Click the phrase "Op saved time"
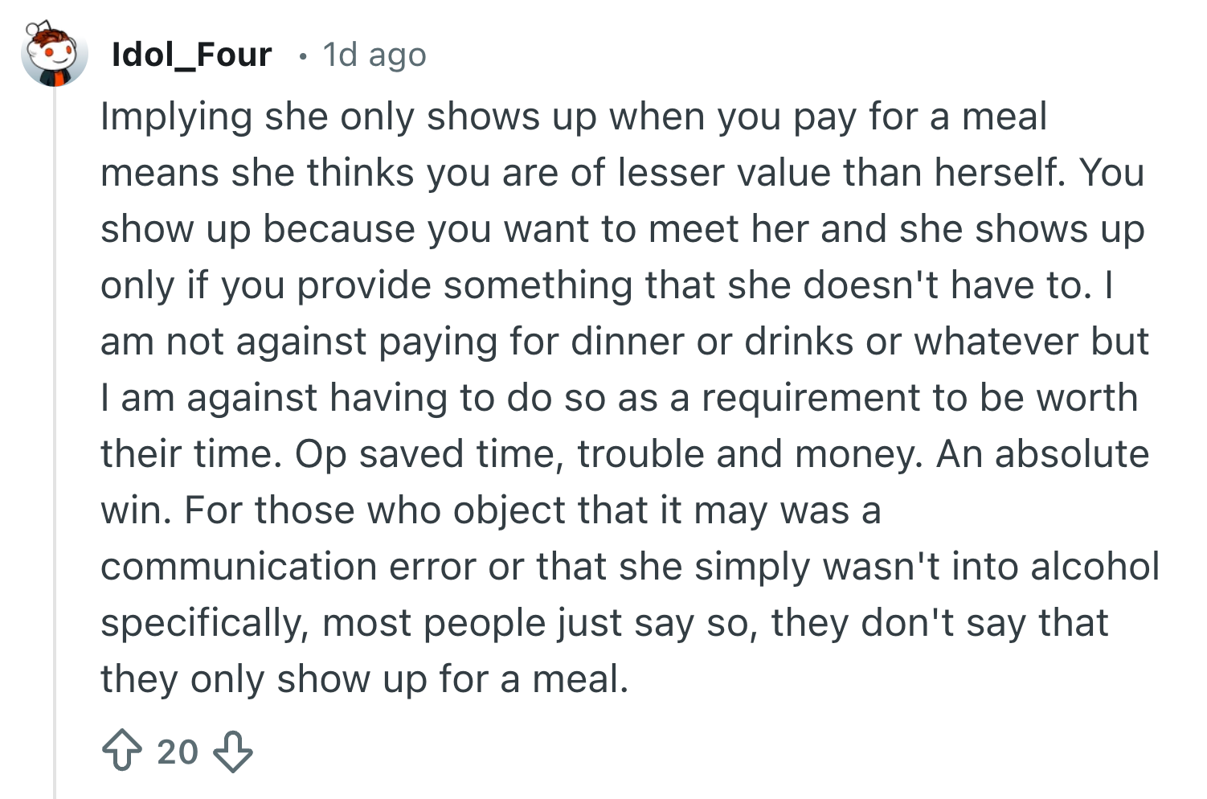 coord(426,454)
